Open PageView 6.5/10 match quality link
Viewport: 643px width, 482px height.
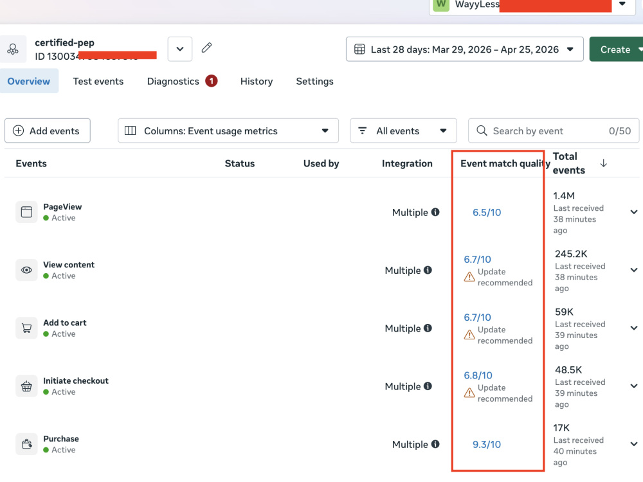pos(487,212)
